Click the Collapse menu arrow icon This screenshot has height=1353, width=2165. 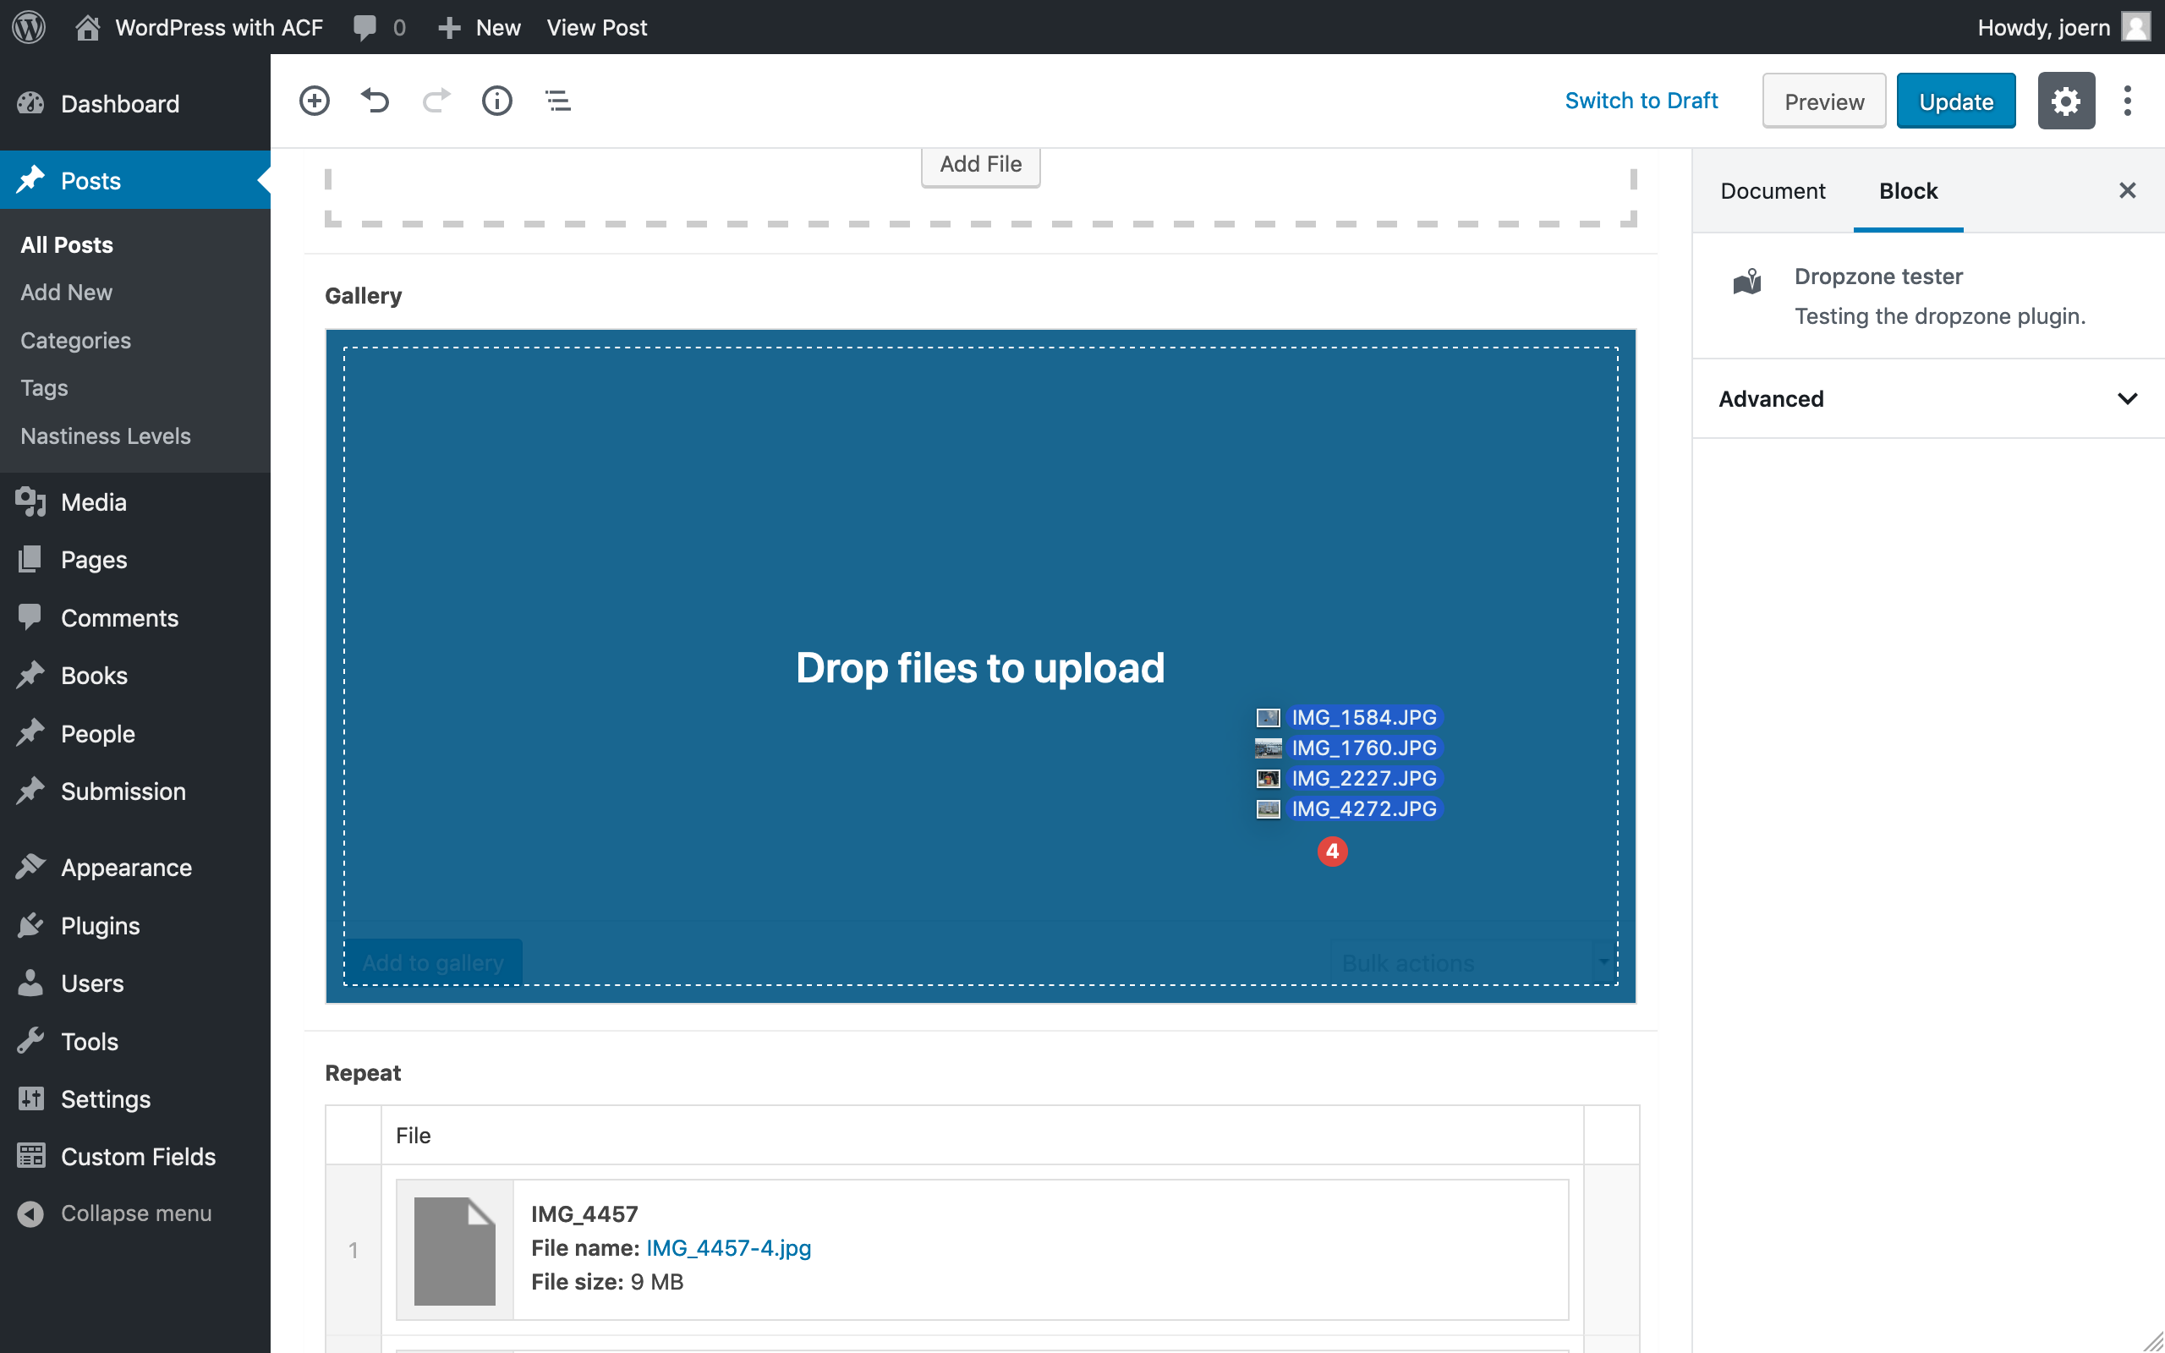pyautogui.click(x=30, y=1213)
